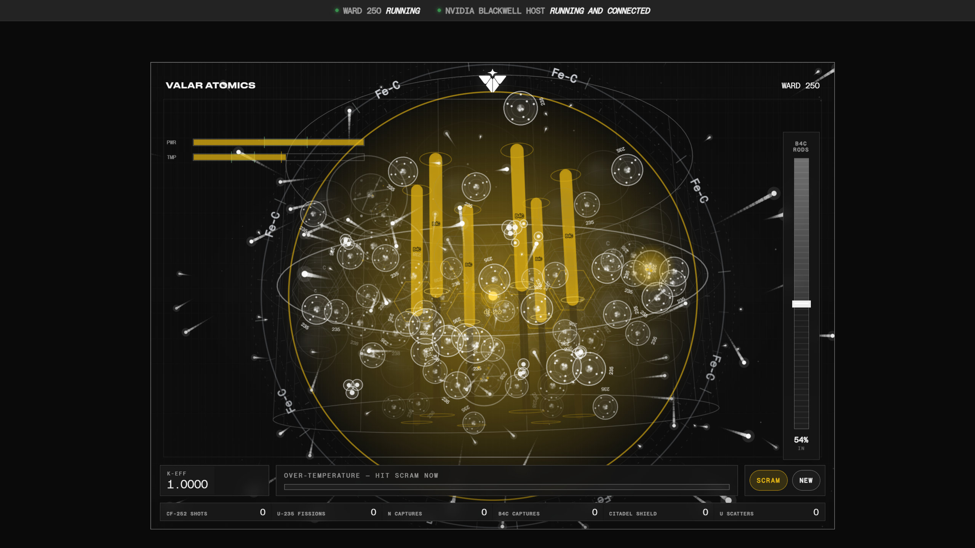Click the green dot beside WARD 250
The width and height of the screenshot is (975, 548).
click(x=337, y=10)
